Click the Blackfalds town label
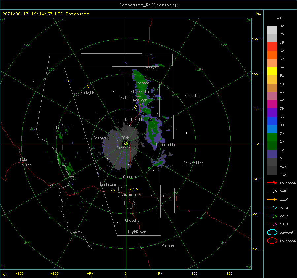The height and width of the screenshot is (278, 297). (x=140, y=92)
